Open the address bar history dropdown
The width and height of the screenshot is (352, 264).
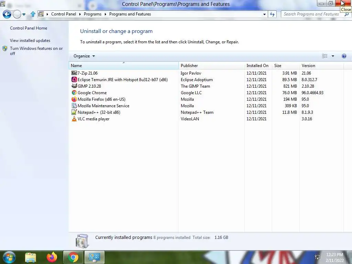264,14
